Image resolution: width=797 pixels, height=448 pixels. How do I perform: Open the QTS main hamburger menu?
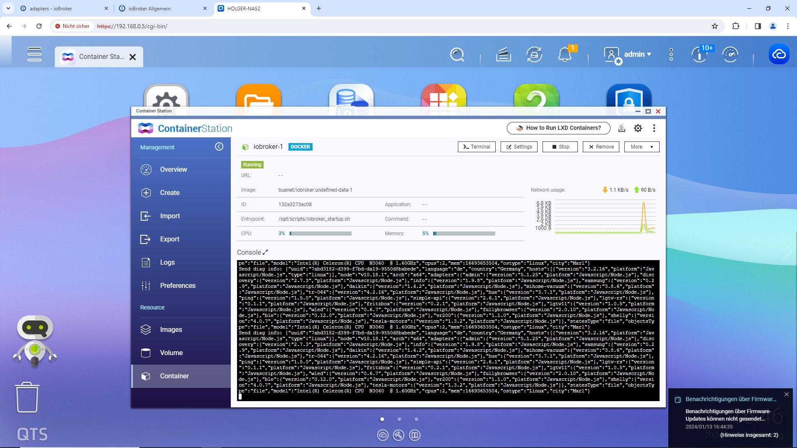pyautogui.click(x=34, y=54)
